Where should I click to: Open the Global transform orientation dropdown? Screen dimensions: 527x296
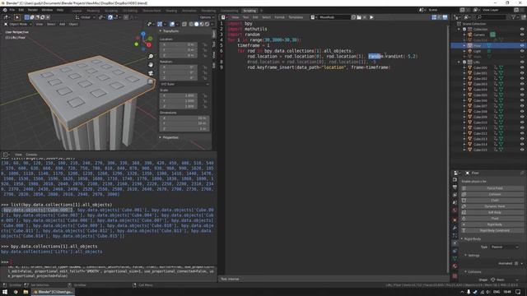(x=86, y=17)
